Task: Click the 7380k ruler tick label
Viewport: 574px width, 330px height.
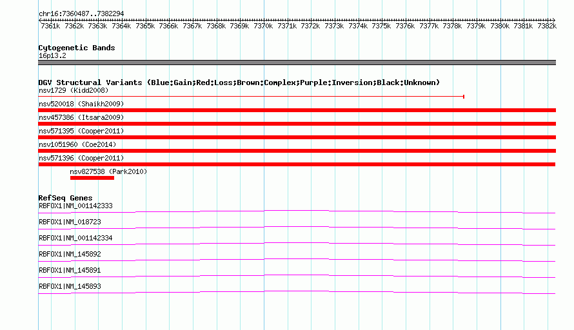Action: click(500, 26)
